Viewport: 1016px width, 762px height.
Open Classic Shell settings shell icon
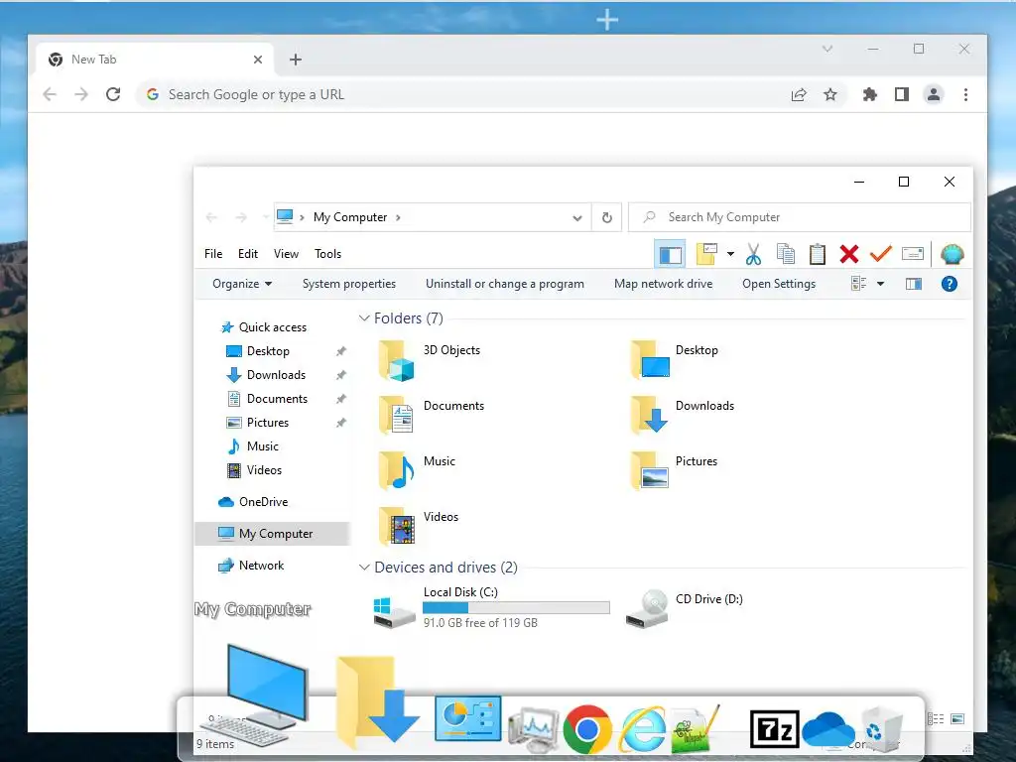(x=952, y=254)
